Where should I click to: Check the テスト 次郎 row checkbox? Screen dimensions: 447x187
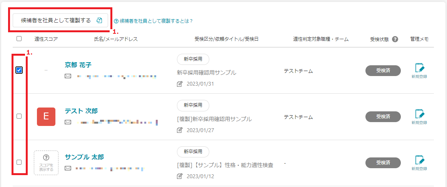coord(19,116)
